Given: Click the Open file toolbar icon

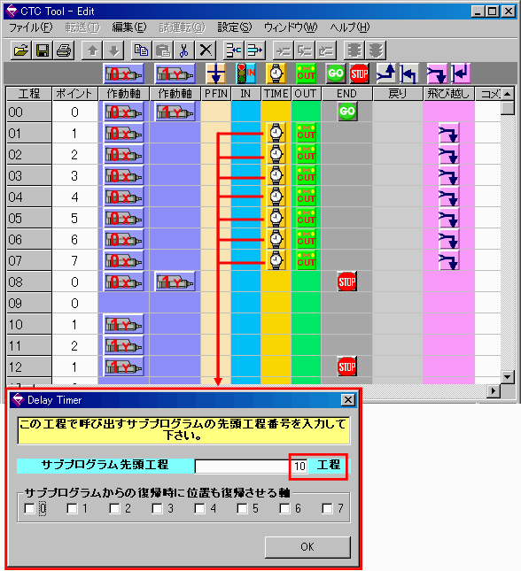Looking at the screenshot, I should tap(20, 50).
